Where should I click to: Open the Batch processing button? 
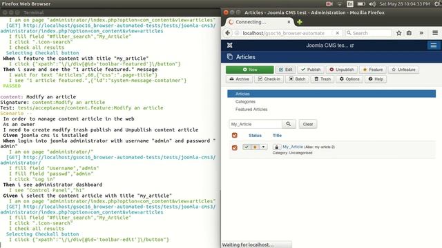[297, 79]
